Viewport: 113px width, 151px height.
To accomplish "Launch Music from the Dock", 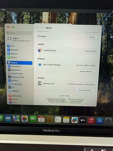I will (x=91, y=120).
